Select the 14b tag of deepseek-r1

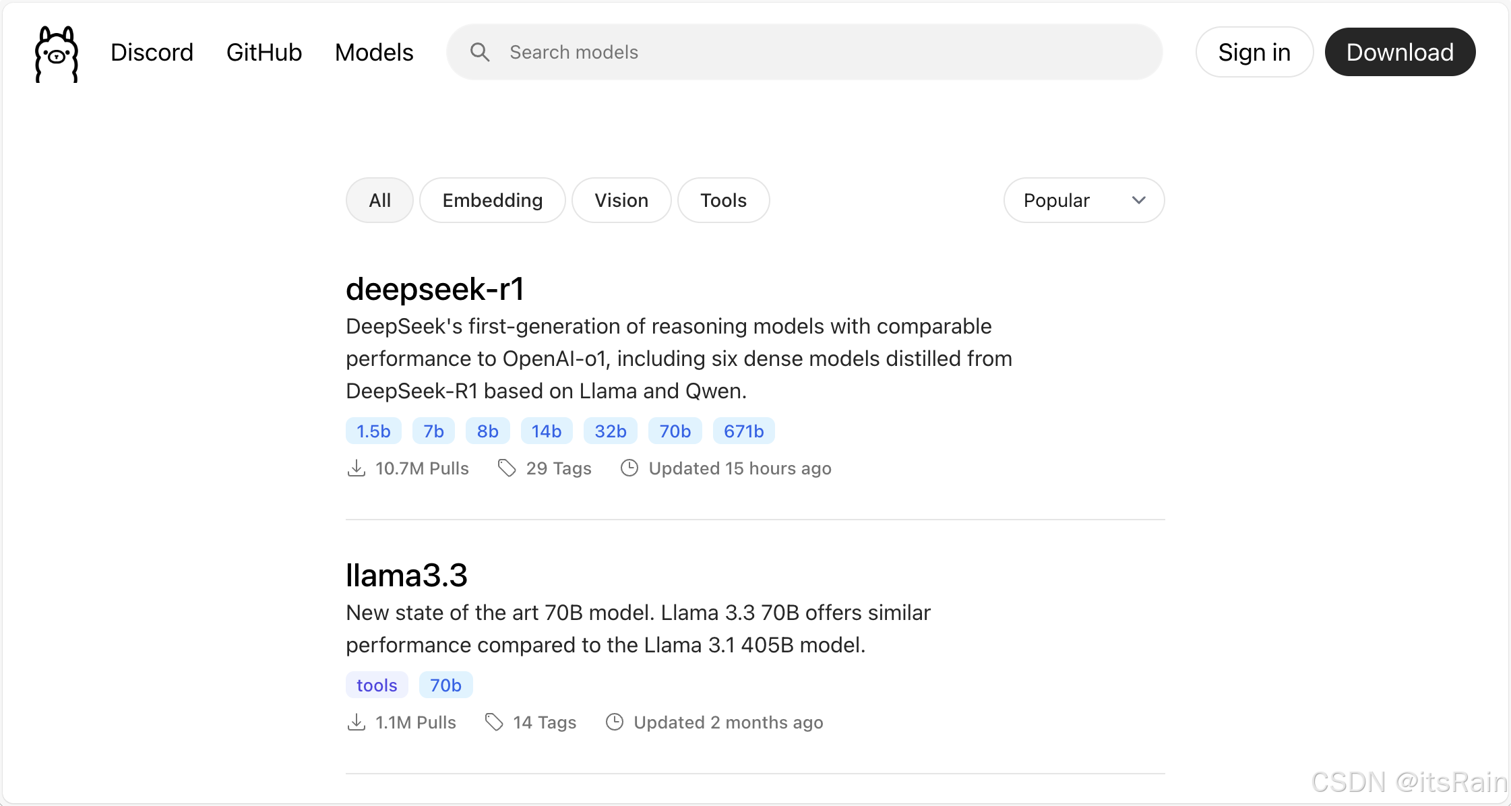tap(547, 431)
